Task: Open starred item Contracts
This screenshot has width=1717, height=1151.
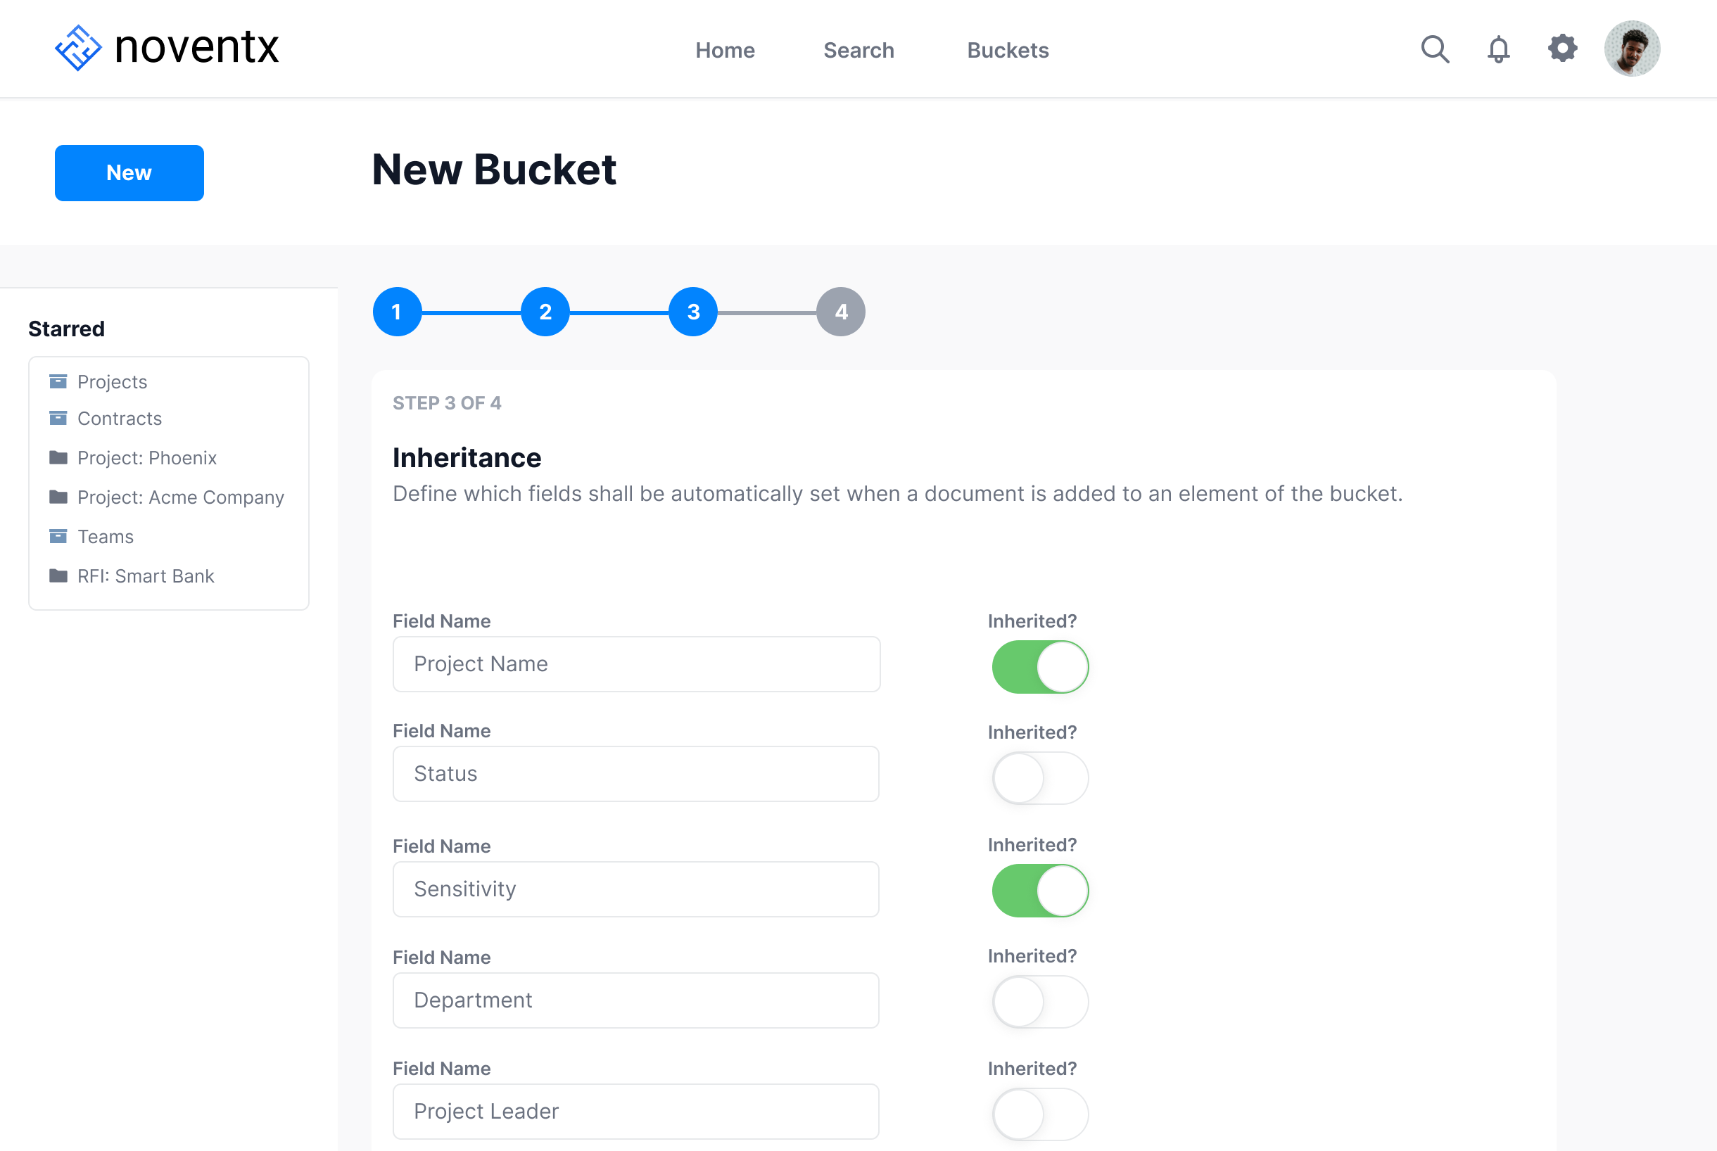Action: point(120,419)
